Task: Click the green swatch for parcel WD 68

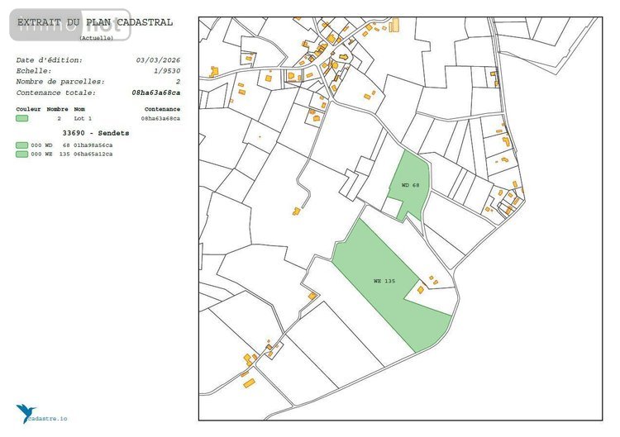Action: click(21, 145)
